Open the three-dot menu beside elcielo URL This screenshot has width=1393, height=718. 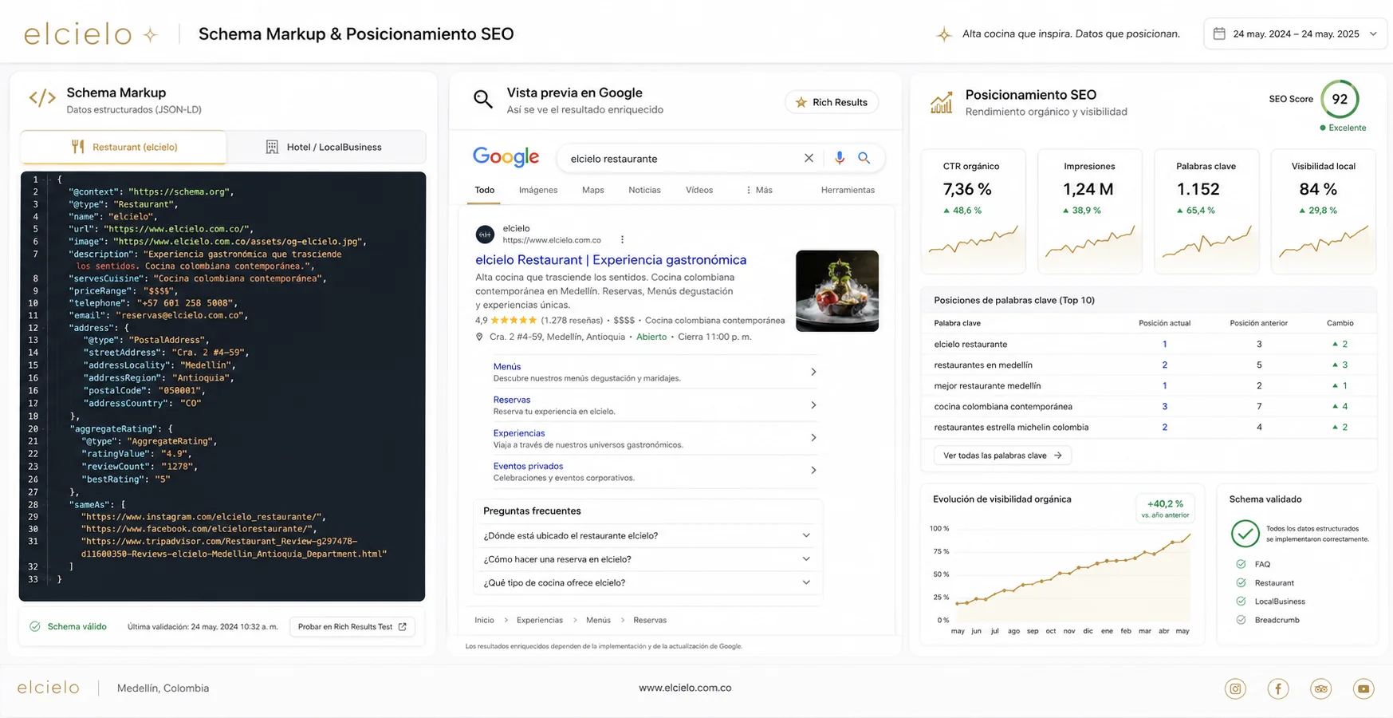click(622, 239)
